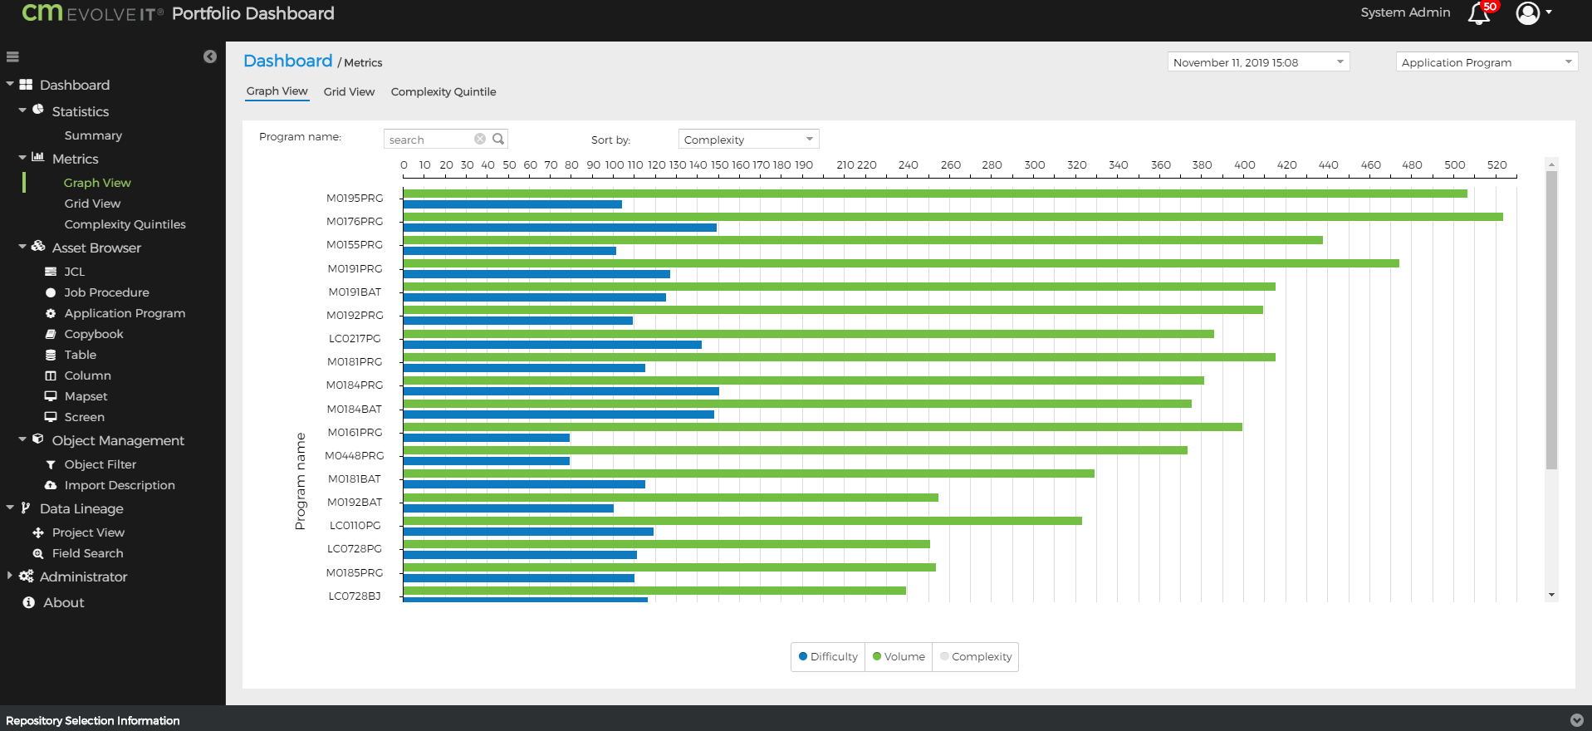
Task: Open the Application Program type dropdown
Action: [1487, 62]
